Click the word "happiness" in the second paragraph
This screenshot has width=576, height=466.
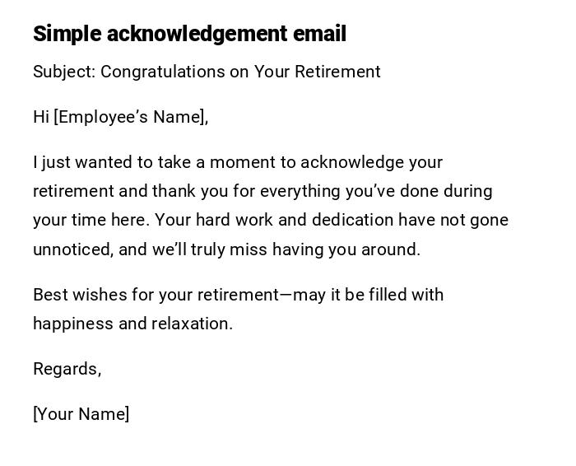point(72,324)
